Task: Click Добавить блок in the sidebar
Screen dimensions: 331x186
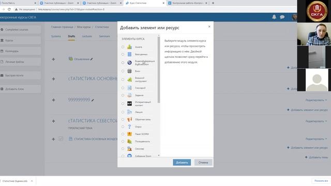Action: (20, 89)
